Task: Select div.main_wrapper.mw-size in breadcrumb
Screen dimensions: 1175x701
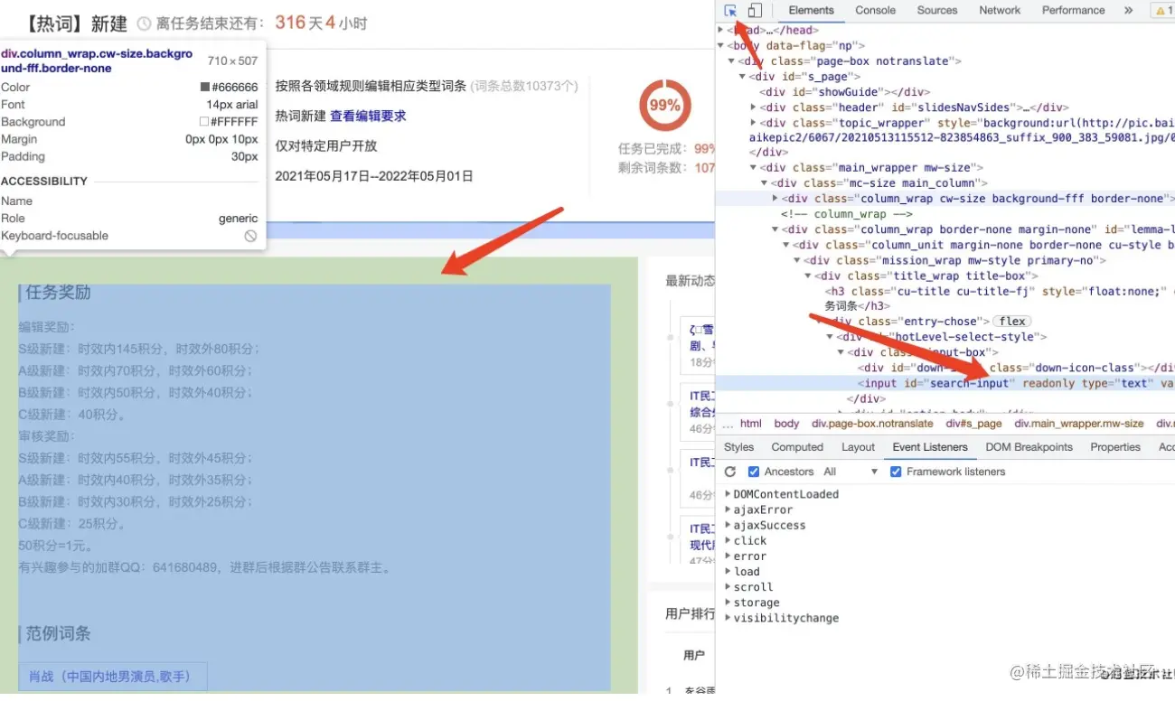Action: pos(1078,424)
